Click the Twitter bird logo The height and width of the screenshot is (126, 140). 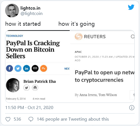[131, 7]
